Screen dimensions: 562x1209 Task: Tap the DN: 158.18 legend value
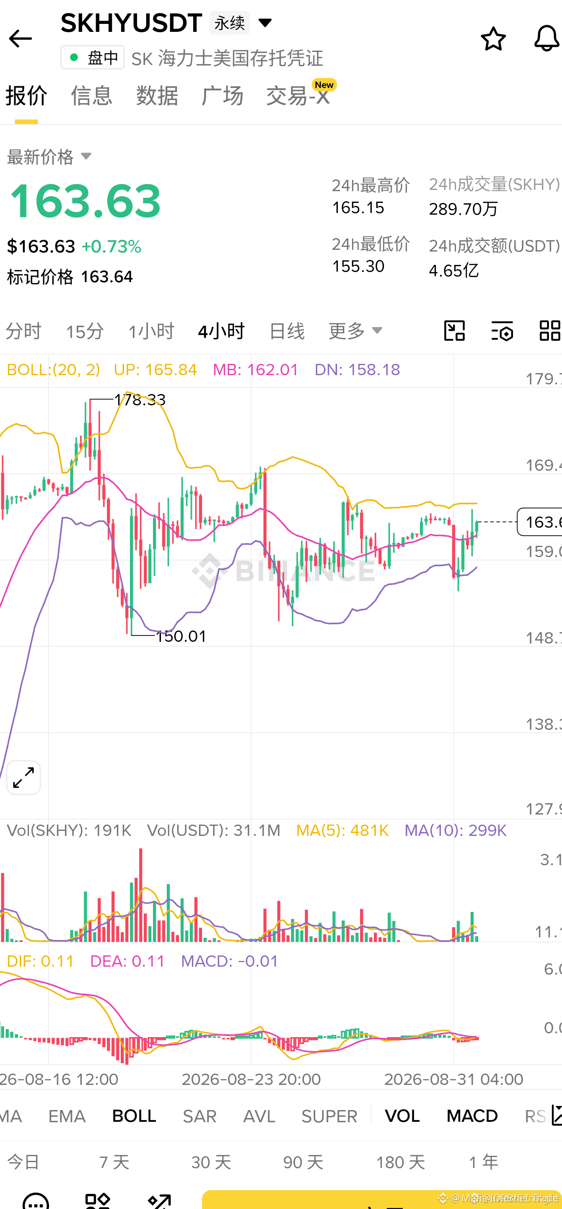357,369
